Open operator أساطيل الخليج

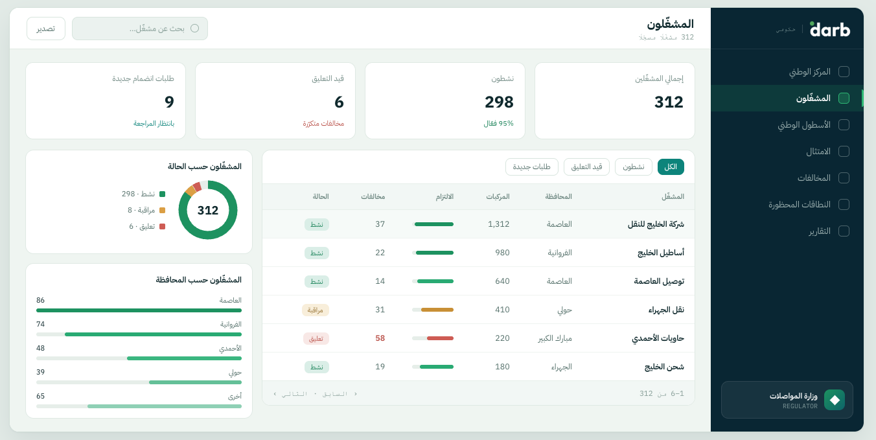click(478, 253)
